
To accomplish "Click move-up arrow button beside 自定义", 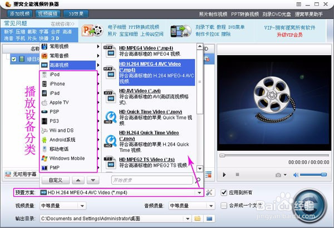I will click(78, 180).
